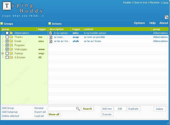The image size is (170, 125).
Task: Click Close to tray link
Action: coord(140,2)
